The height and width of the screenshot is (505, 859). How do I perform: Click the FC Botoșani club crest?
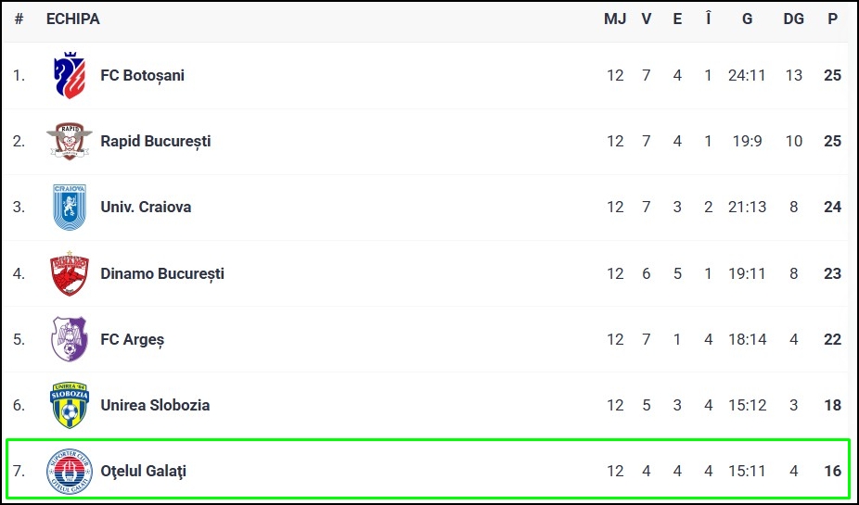(x=70, y=75)
